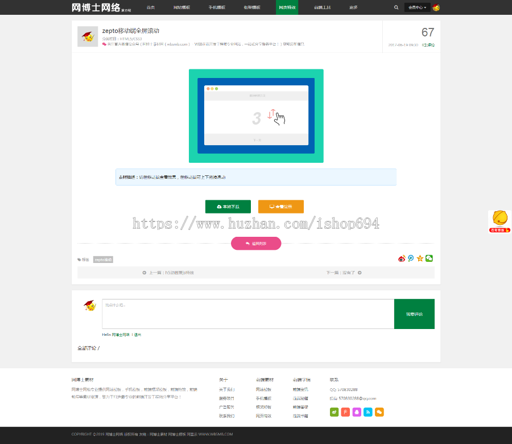Open the floating online customer service icon
Viewport: 512px width, 444px height.
click(x=499, y=221)
